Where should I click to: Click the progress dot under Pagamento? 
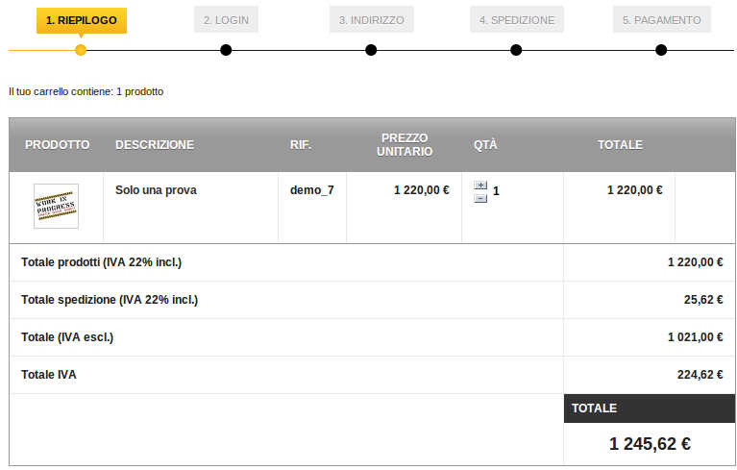(661, 50)
